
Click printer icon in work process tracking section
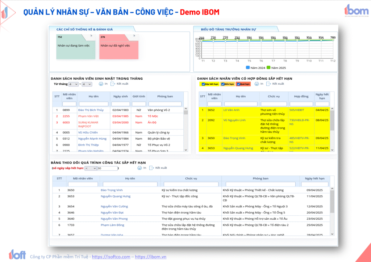[x=139, y=168]
